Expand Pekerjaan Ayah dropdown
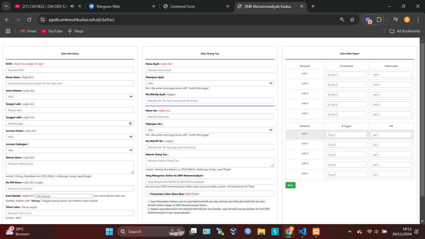Screen dimensions: 425x239 pos(210,83)
